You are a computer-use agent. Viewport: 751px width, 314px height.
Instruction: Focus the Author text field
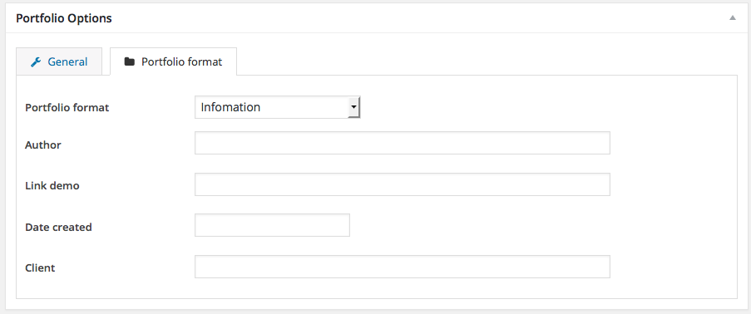(403, 143)
